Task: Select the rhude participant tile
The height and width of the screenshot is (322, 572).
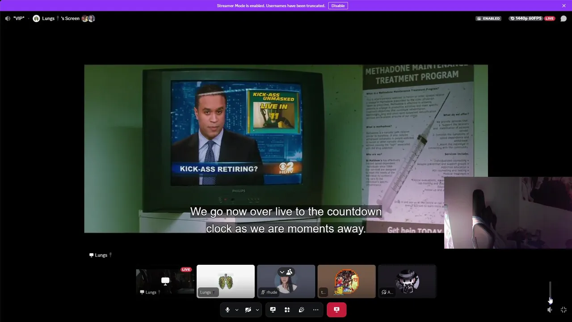Action: [x=286, y=281]
